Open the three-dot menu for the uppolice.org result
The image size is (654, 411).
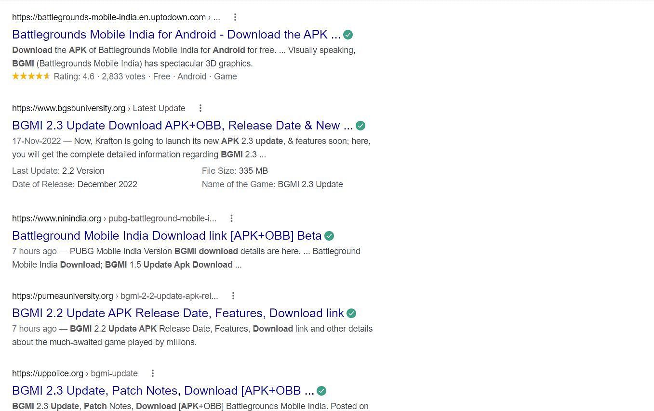152,373
